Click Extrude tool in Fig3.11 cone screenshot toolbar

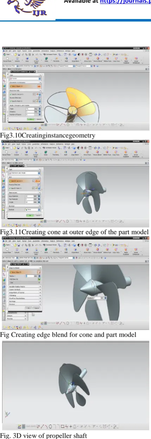16,152
